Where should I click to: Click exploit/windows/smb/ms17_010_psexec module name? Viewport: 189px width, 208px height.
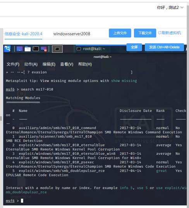pos(56,162)
